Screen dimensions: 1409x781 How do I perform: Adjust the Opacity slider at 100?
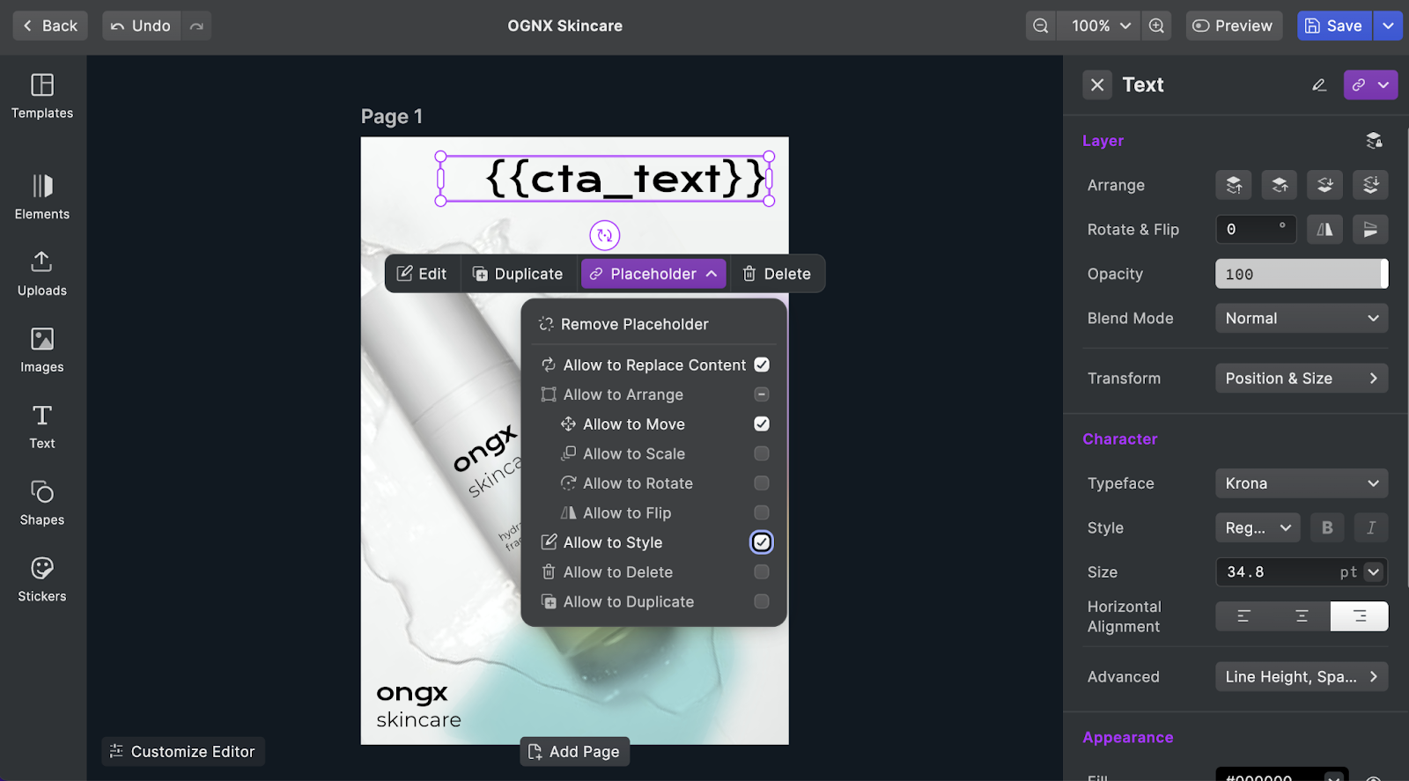(x=1302, y=274)
